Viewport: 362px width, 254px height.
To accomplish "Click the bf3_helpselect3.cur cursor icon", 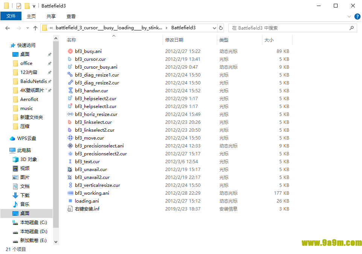I will [x=70, y=107].
